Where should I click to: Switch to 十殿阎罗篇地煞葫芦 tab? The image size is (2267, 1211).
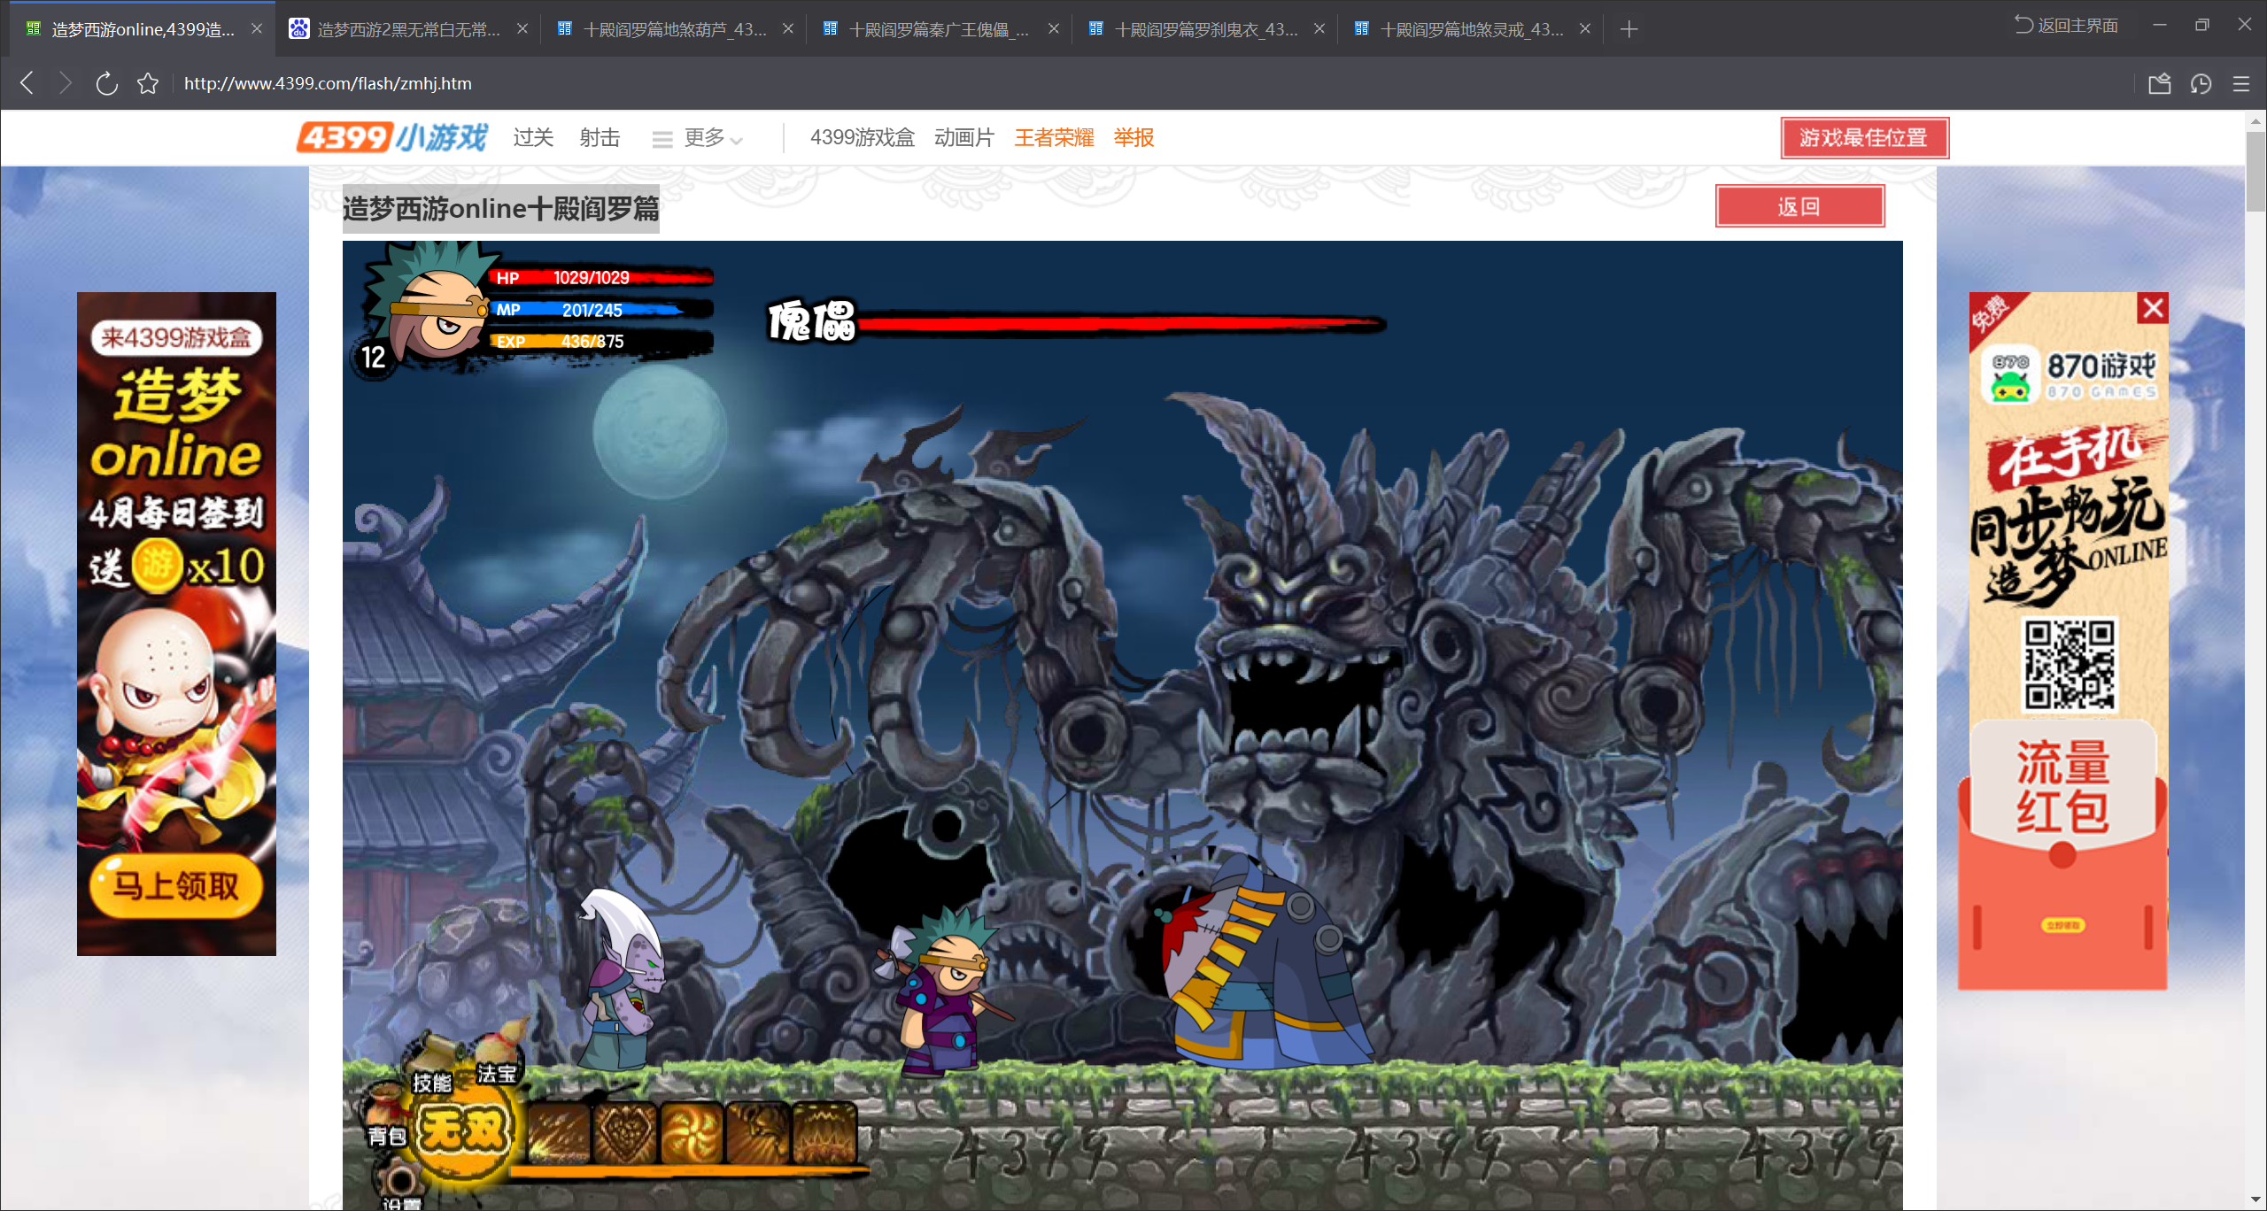[673, 29]
